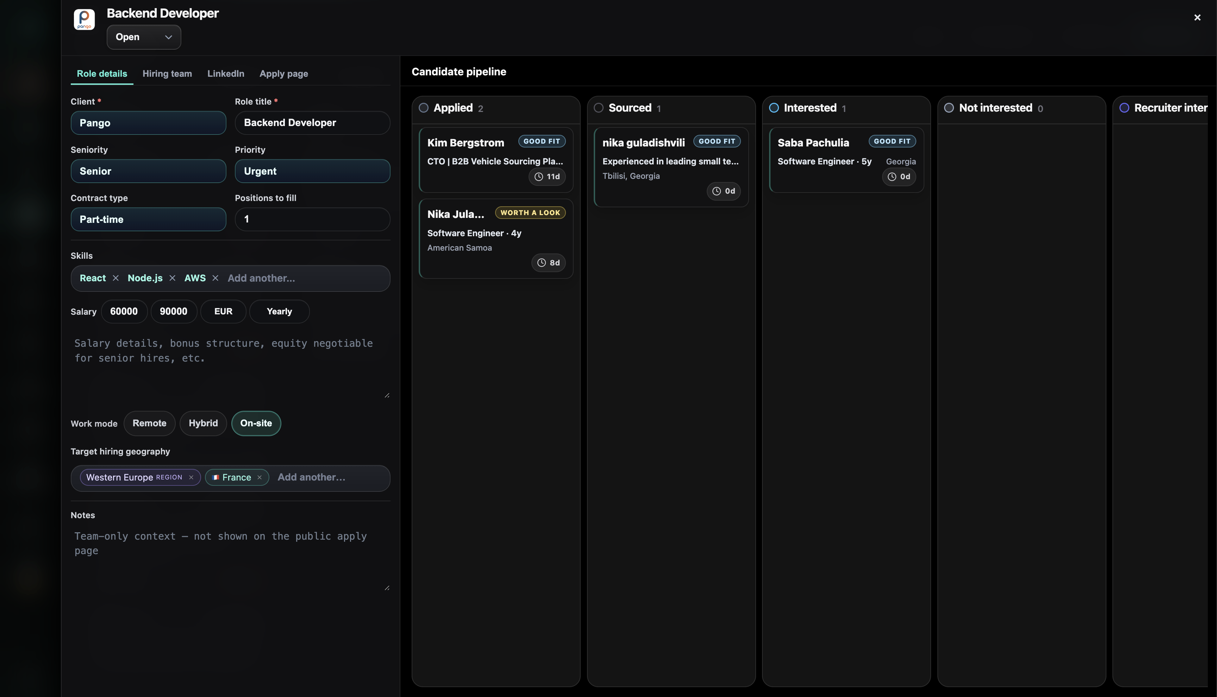Click GOOD FIT badge on Kim Bergstrom
1217x697 pixels.
pyautogui.click(x=542, y=141)
